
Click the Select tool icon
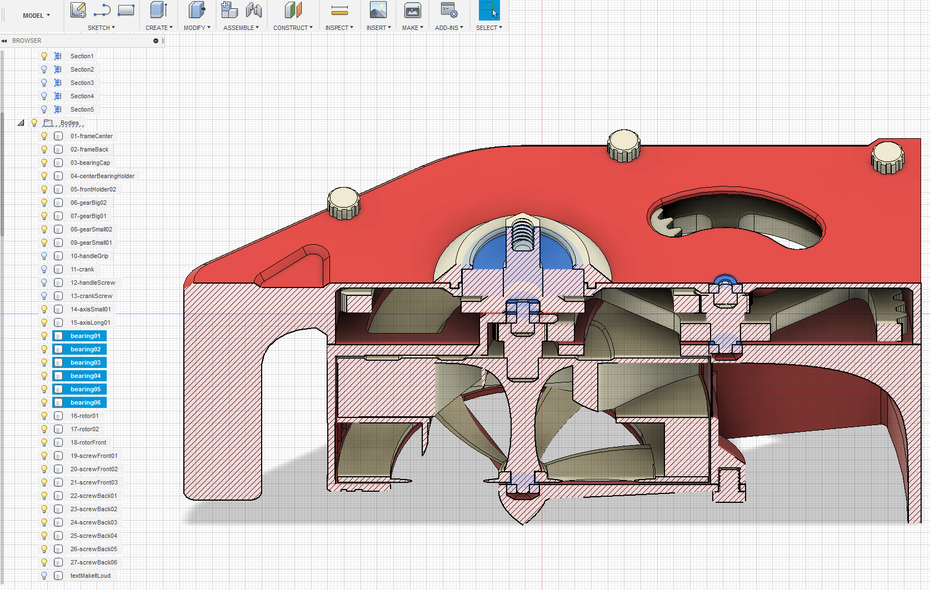(489, 10)
